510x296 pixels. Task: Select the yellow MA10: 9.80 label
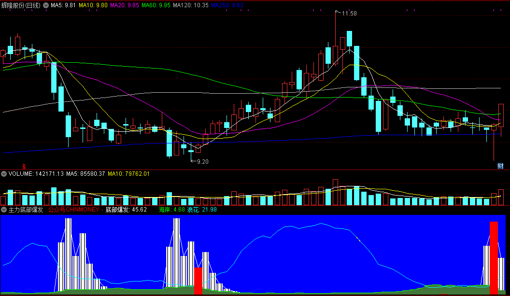[x=93, y=5]
